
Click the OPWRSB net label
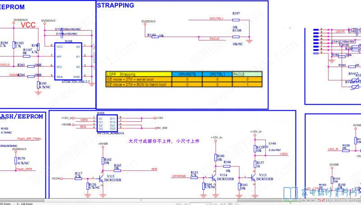coord(179,163)
